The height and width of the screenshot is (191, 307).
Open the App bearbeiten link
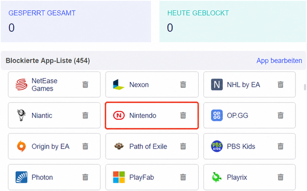279,61
